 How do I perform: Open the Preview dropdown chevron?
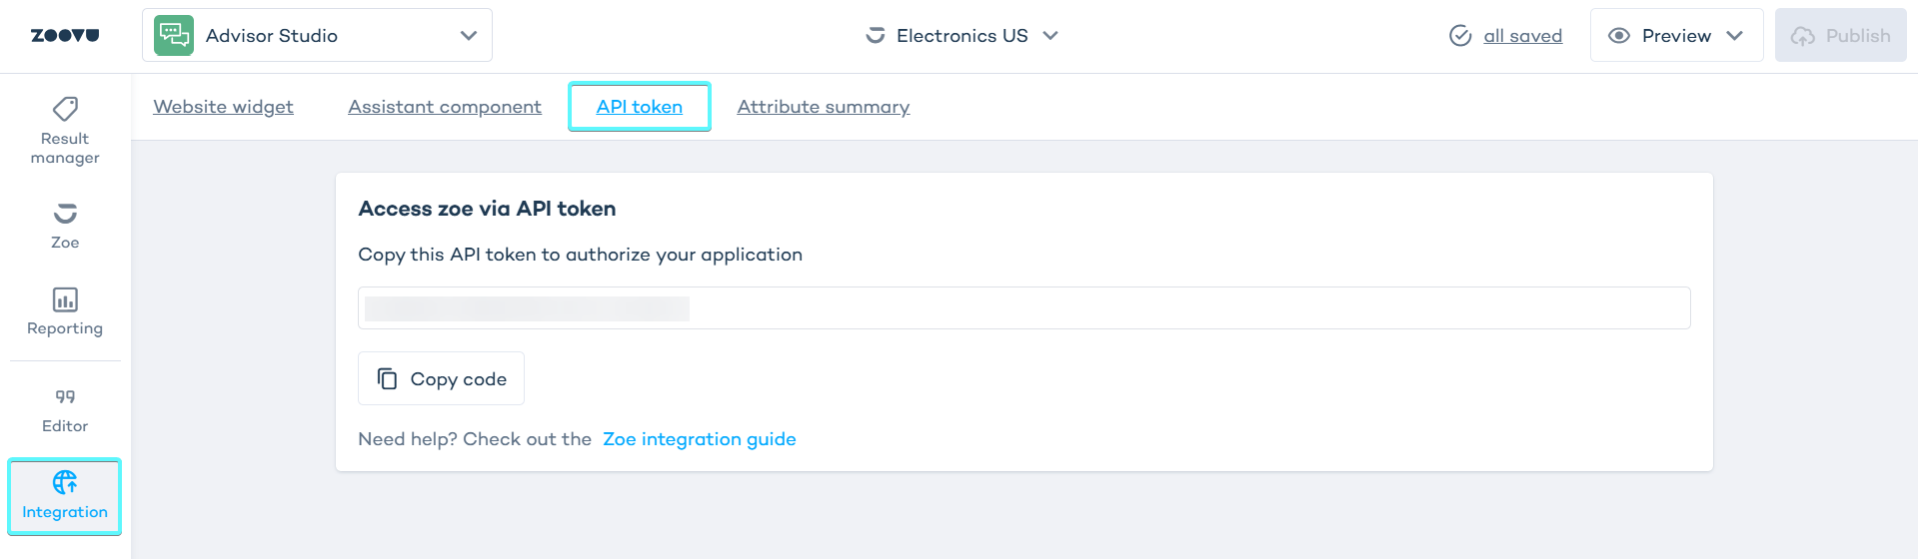tap(1735, 36)
